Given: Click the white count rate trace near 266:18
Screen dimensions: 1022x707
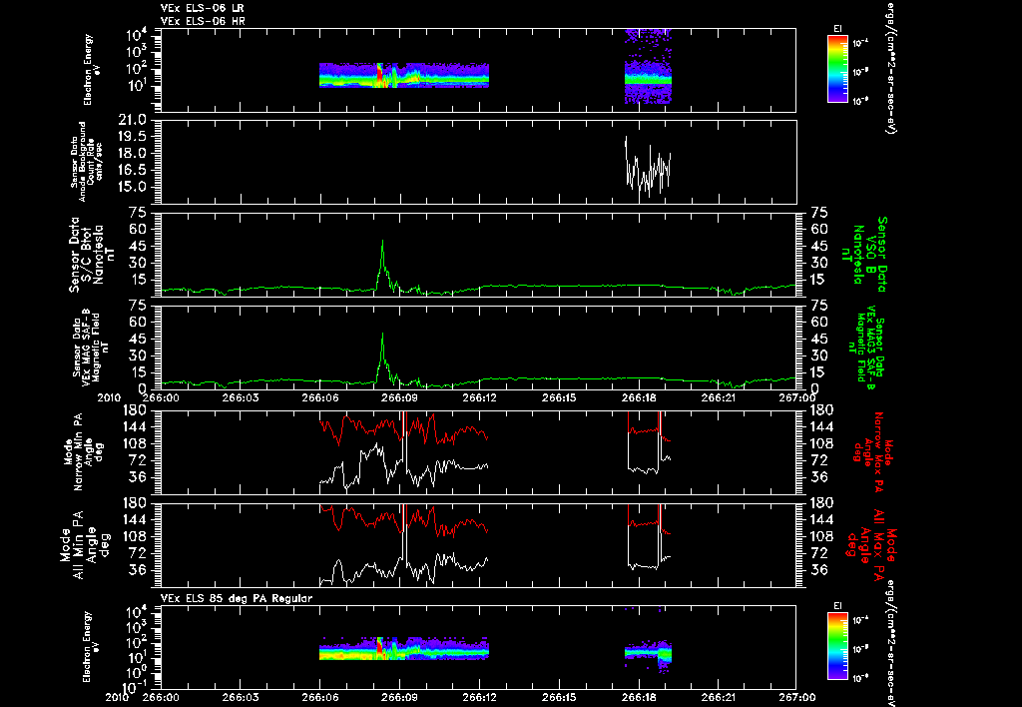Looking at the screenshot, I should pyautogui.click(x=648, y=169).
